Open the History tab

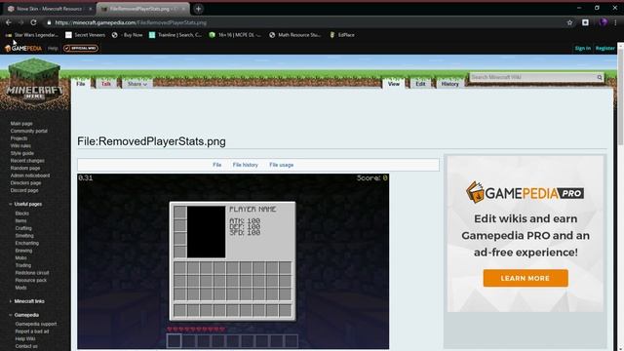pyautogui.click(x=449, y=84)
